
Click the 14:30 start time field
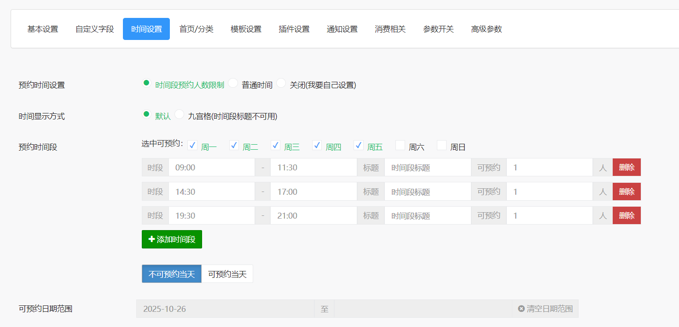click(x=211, y=192)
